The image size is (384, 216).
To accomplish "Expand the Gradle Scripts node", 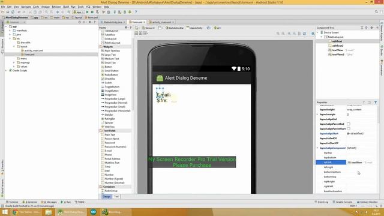I will [x=6, y=71].
